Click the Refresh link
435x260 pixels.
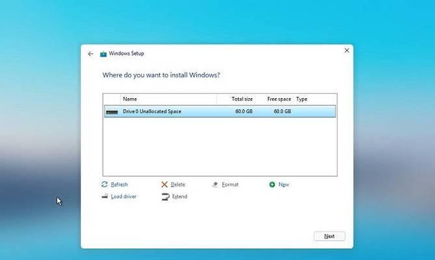point(119,185)
